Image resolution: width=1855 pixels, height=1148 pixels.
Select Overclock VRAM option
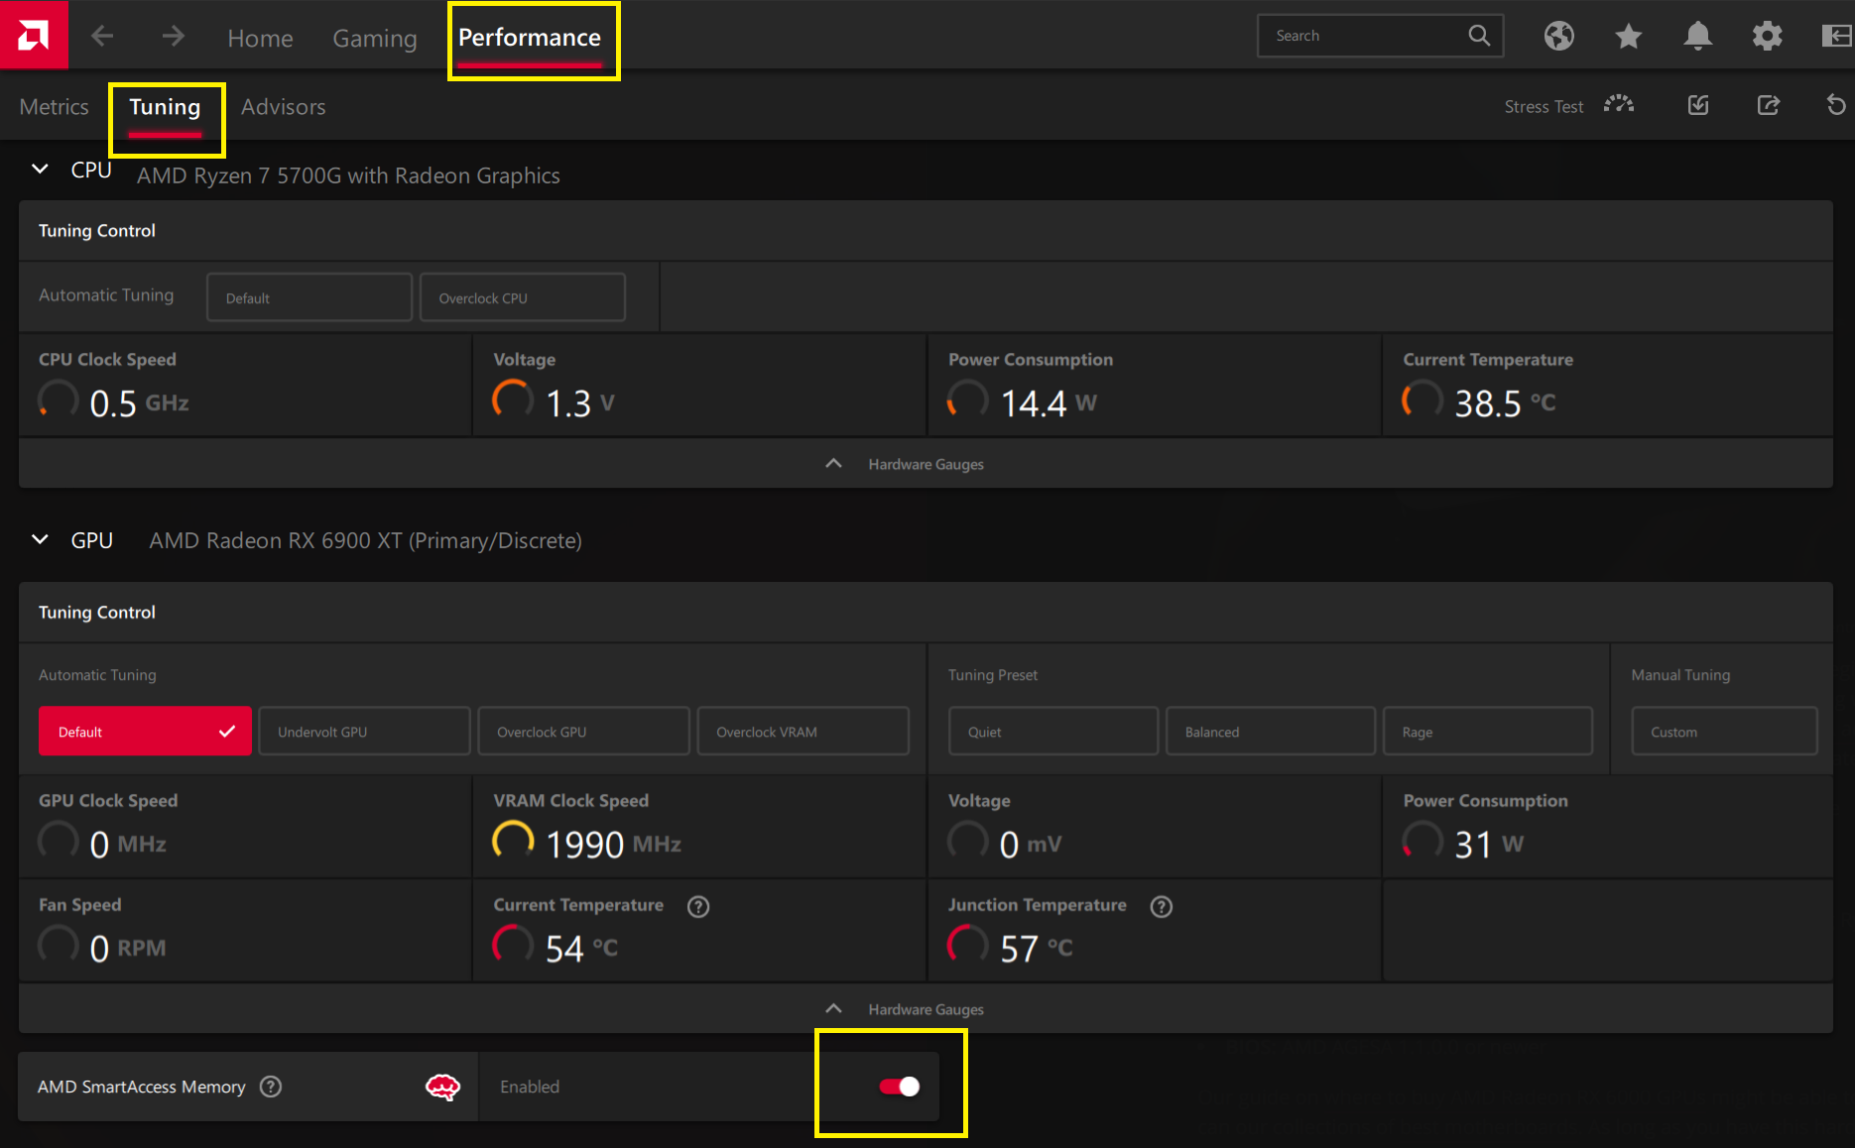[803, 732]
